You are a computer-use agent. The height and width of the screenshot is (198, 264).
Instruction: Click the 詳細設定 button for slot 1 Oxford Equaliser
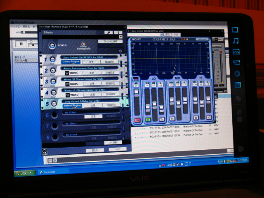coord(110,62)
